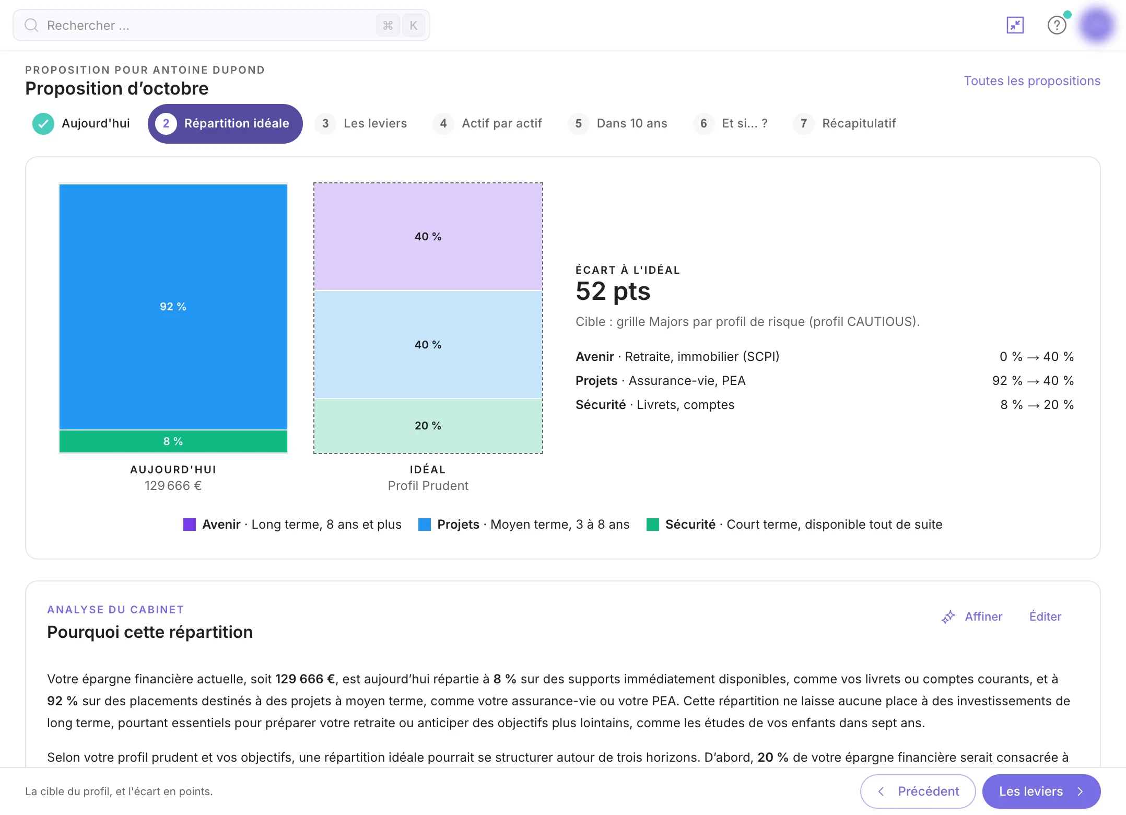Click the Éditer link
Viewport: 1126px width, 815px height.
coord(1045,616)
